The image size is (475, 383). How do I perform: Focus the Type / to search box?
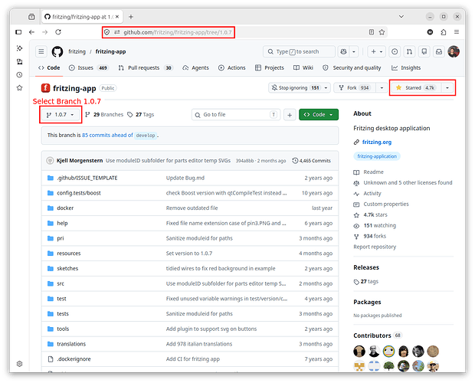(x=299, y=52)
